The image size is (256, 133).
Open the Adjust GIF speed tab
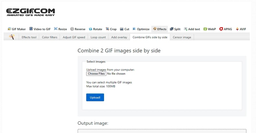click(x=74, y=37)
